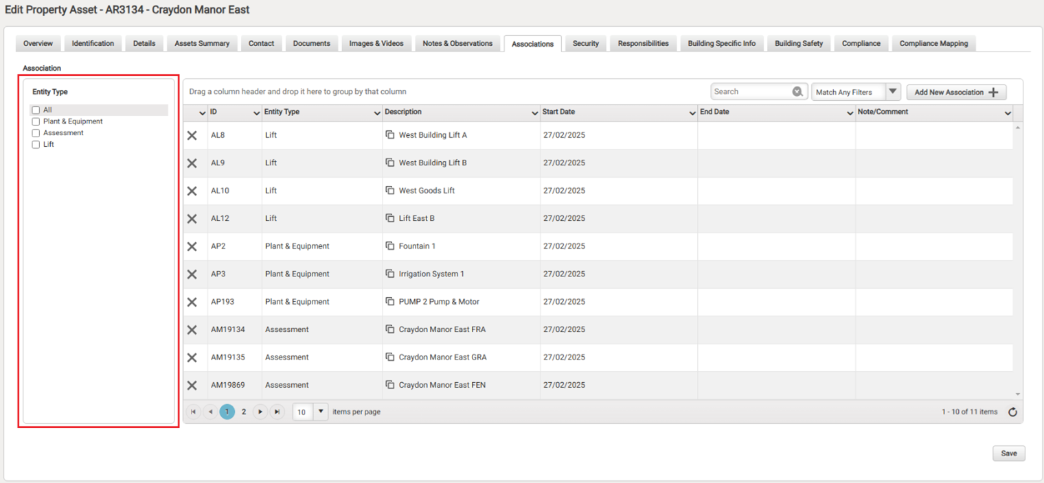
Task: Refresh the associations grid
Action: pos(1012,412)
